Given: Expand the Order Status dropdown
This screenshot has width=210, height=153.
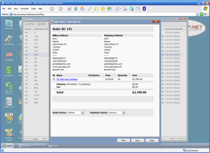Looking at the screenshot, I should (82, 112).
